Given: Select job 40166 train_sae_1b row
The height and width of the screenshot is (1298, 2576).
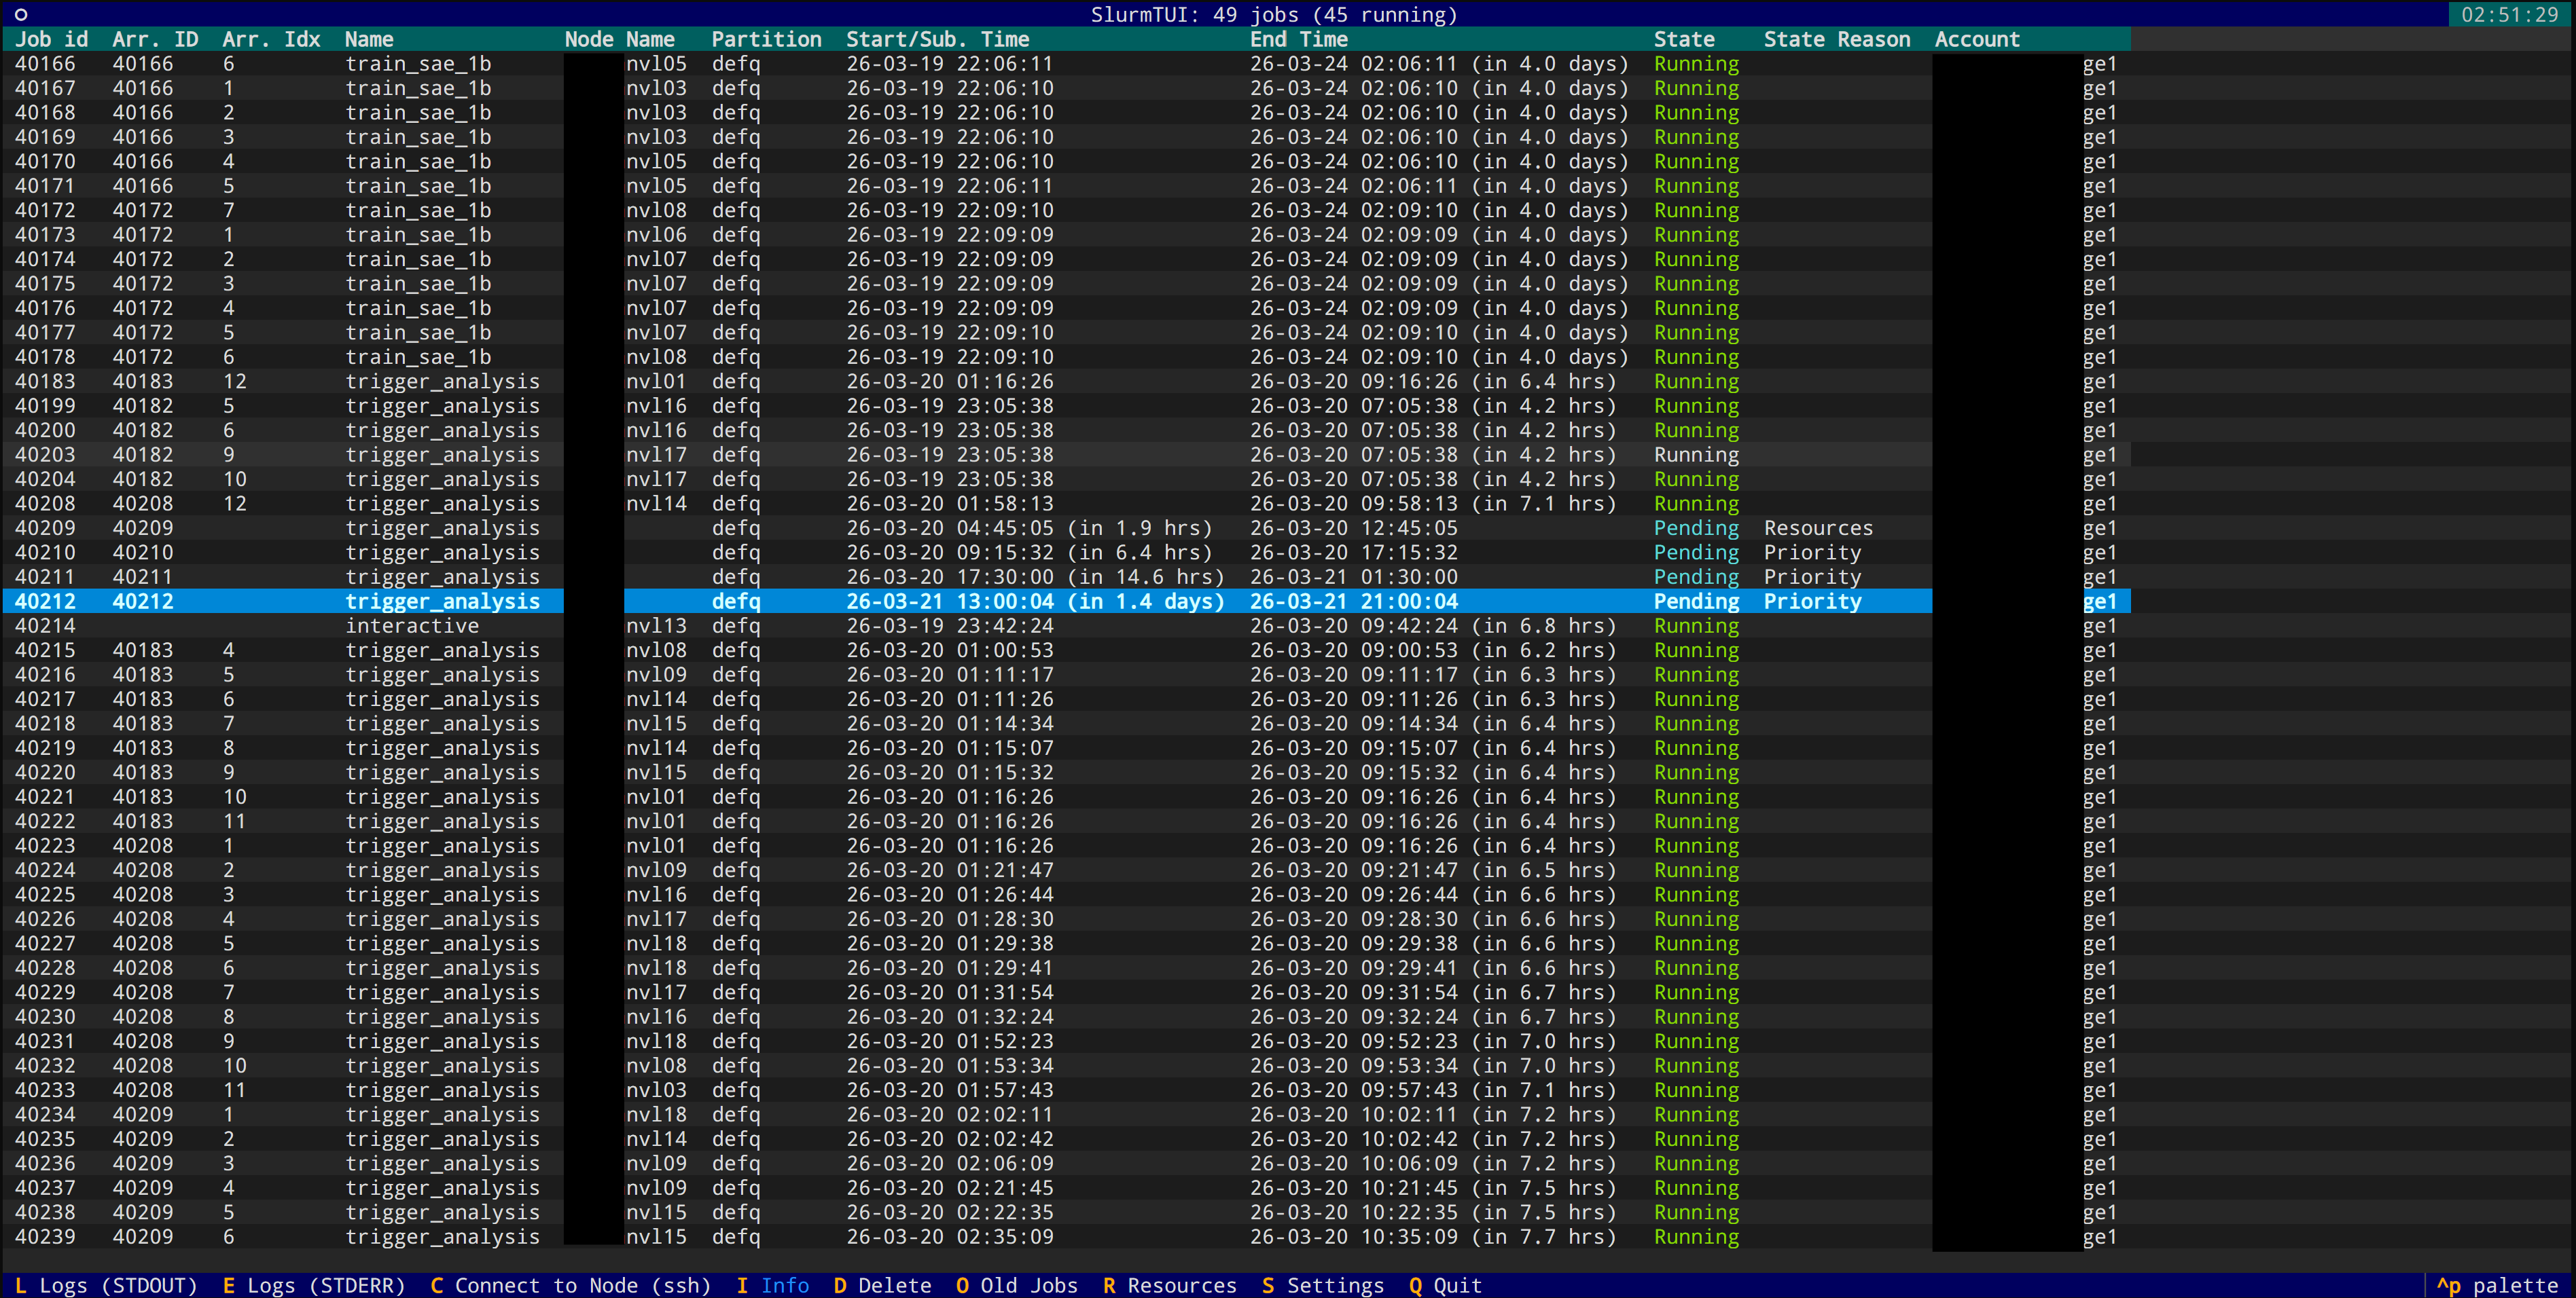Looking at the screenshot, I should (x=418, y=64).
